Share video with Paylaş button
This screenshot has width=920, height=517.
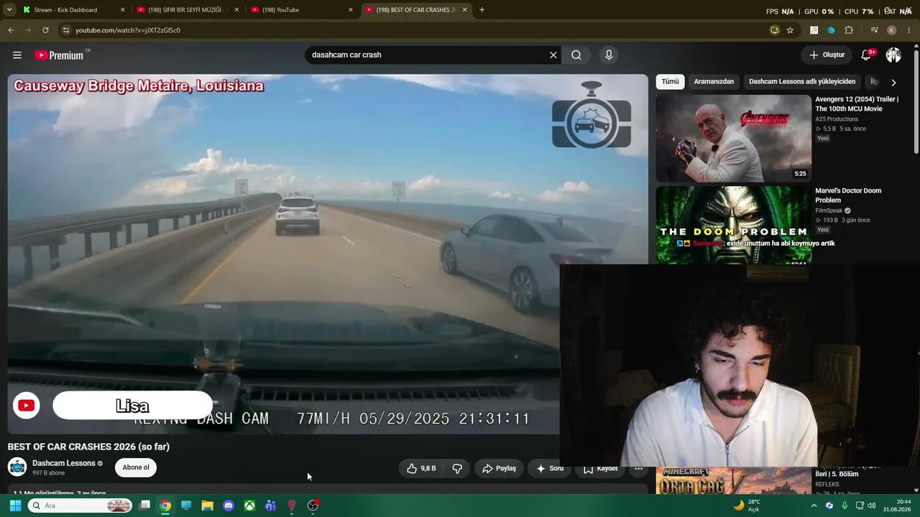tap(499, 468)
